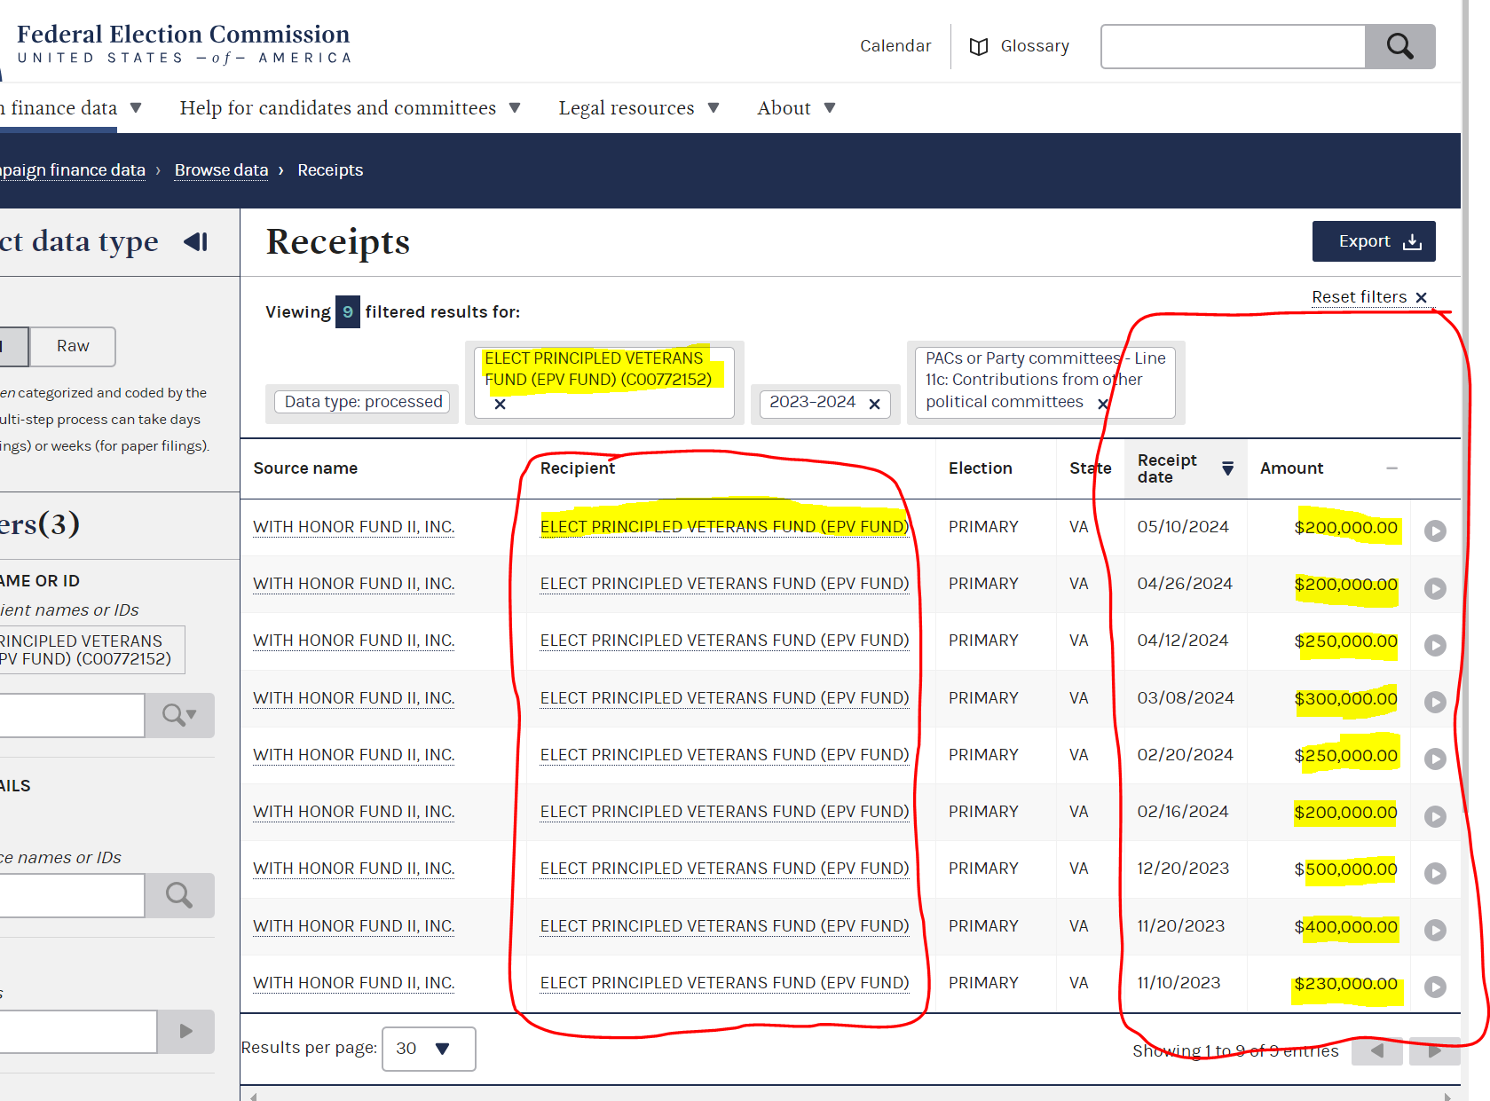Open WITH HONOR FUND II in 11/20/2023 row
1490x1101 pixels.
point(354,926)
